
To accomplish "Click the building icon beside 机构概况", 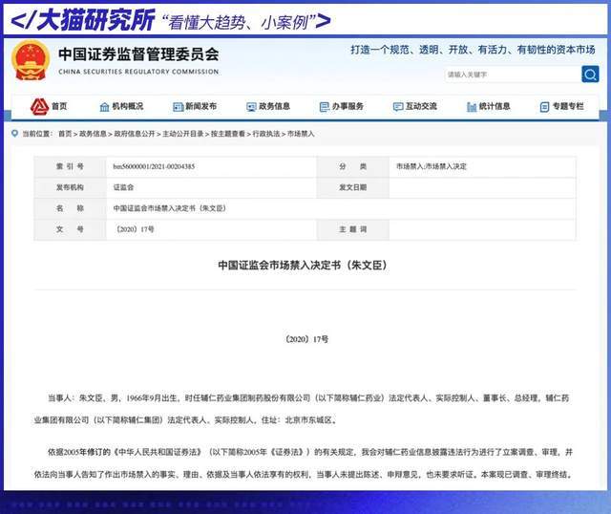I will coord(104,106).
